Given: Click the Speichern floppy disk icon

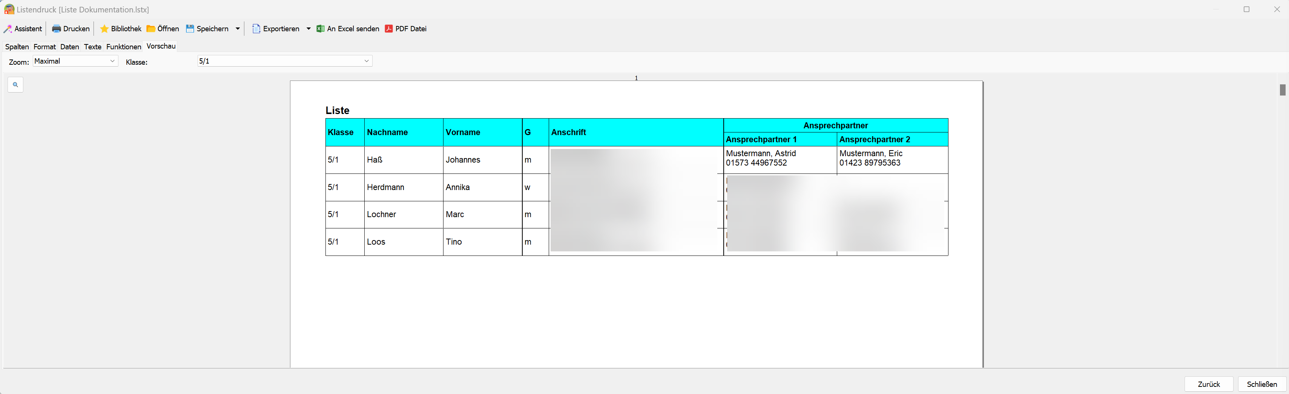Looking at the screenshot, I should click(190, 29).
